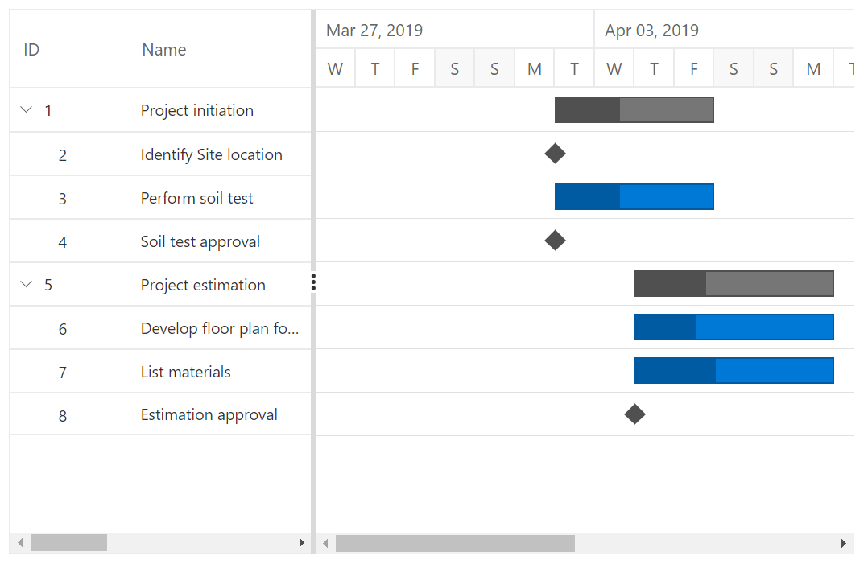Click the Estimation approval milestone diamond
This screenshot has width=868, height=564.
tap(634, 414)
